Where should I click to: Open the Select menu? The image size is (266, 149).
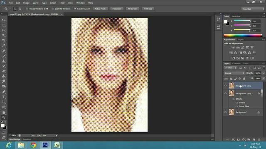click(53, 3)
